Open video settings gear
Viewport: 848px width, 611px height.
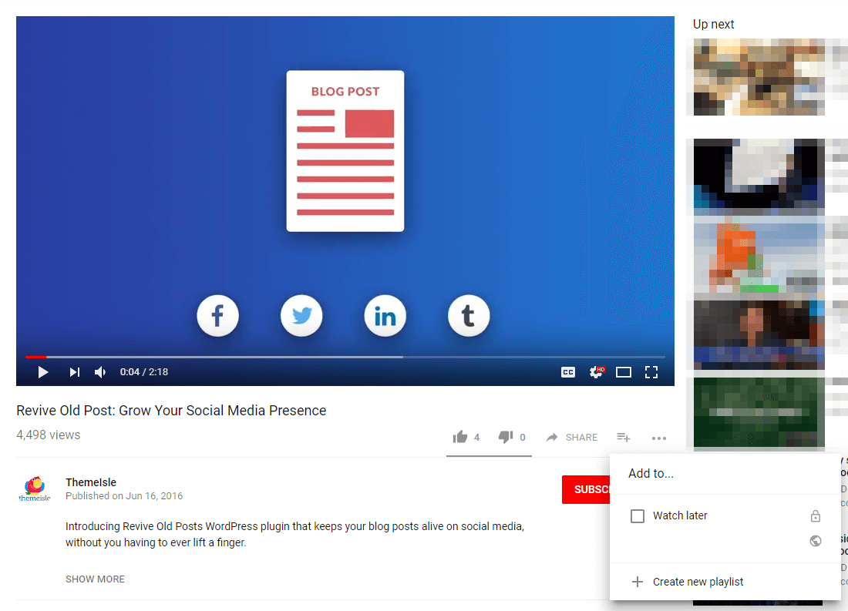(x=597, y=372)
